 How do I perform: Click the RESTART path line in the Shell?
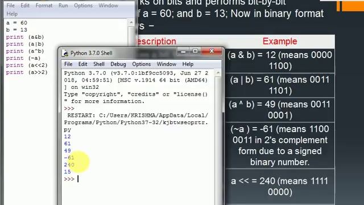click(x=136, y=122)
